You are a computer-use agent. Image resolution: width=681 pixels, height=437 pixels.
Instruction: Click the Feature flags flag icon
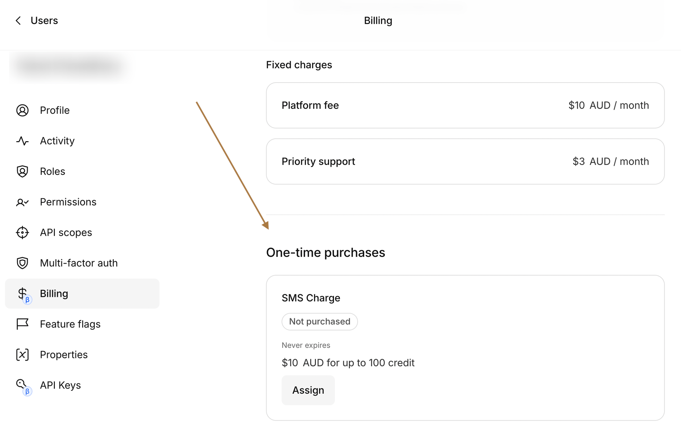(23, 324)
